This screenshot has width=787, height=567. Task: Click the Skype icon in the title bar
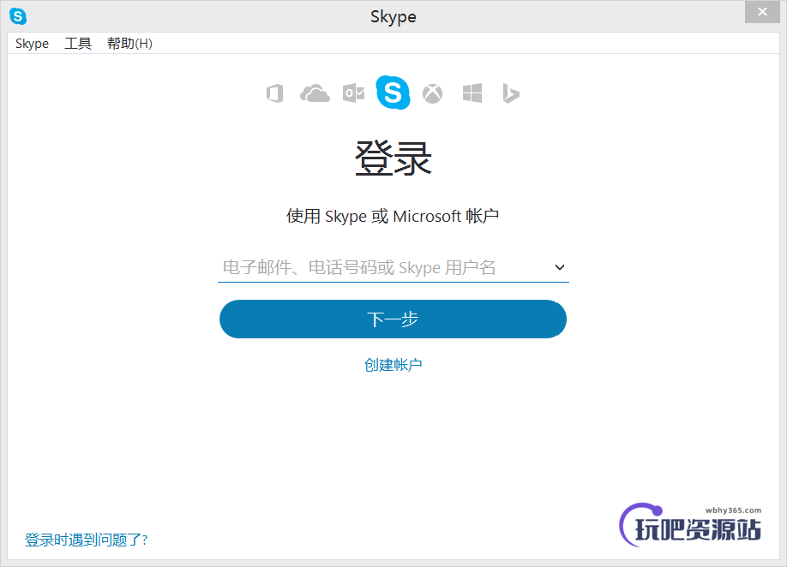pos(18,16)
